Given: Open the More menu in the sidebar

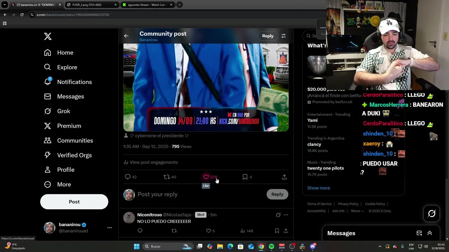Looking at the screenshot, I should (57, 184).
